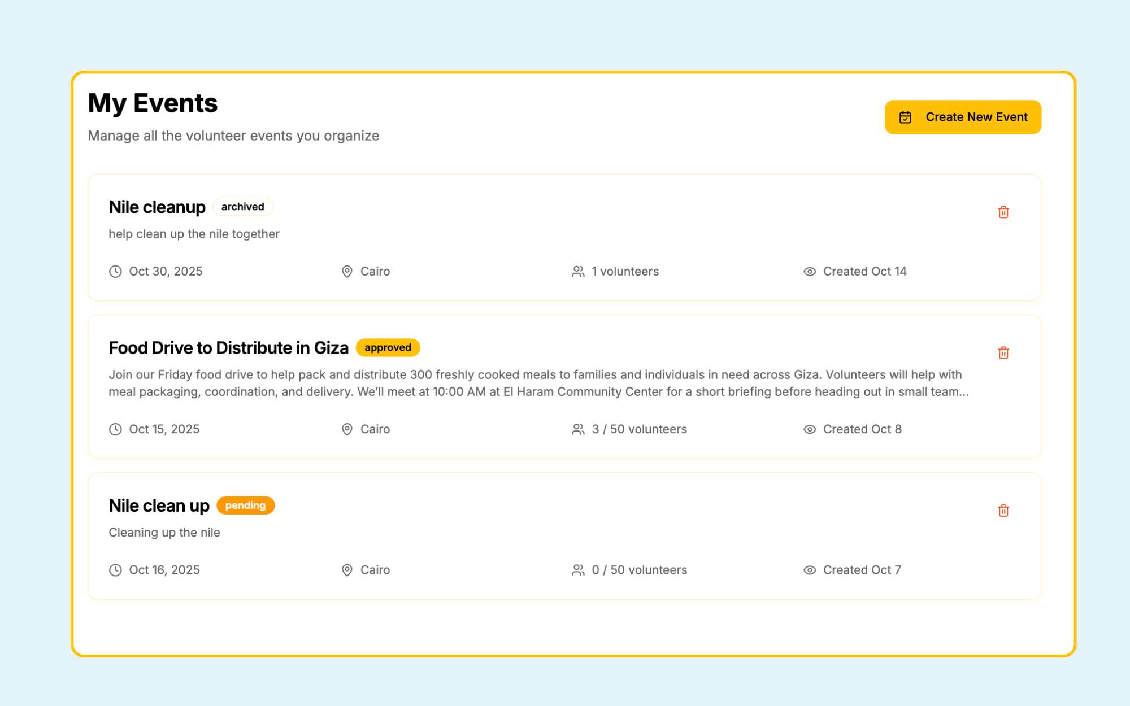This screenshot has height=706, width=1130.
Task: Click the 'Created Oct 14' text
Action: tap(864, 272)
